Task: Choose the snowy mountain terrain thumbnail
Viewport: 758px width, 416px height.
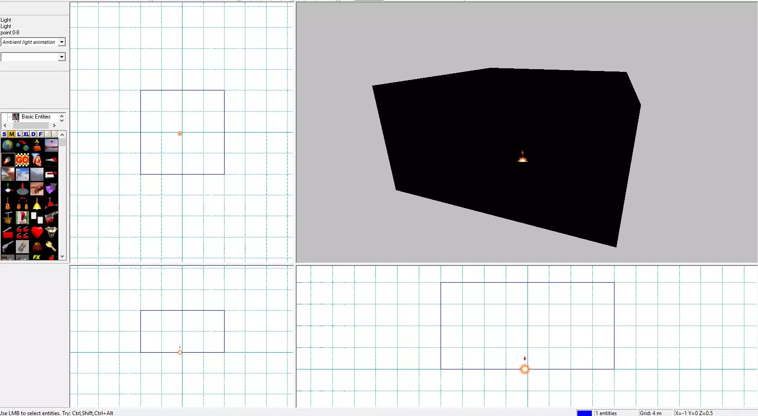Action: 22,175
